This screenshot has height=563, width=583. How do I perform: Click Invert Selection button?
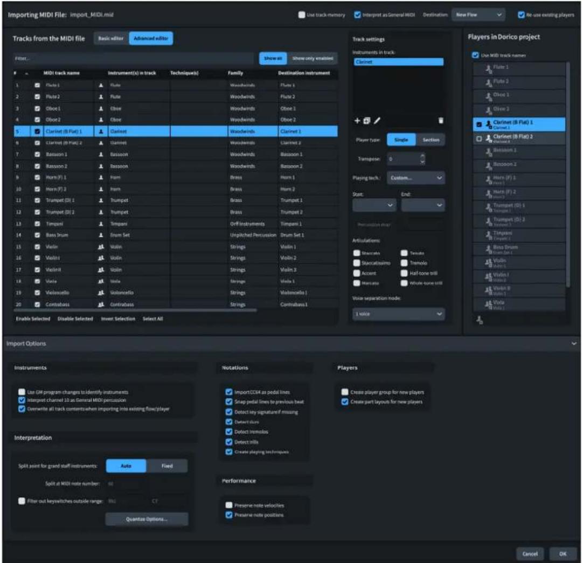(118, 319)
